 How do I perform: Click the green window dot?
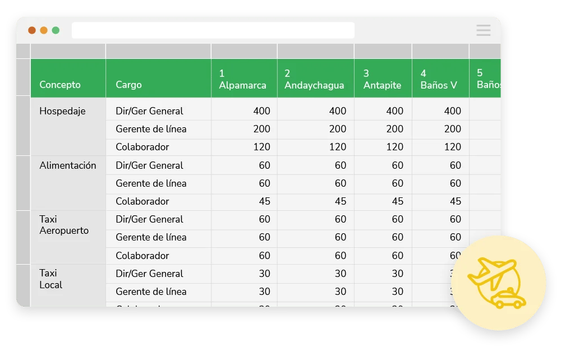click(x=56, y=30)
